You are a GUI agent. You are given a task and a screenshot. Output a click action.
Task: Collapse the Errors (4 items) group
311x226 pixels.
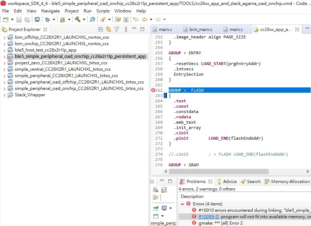point(182,204)
